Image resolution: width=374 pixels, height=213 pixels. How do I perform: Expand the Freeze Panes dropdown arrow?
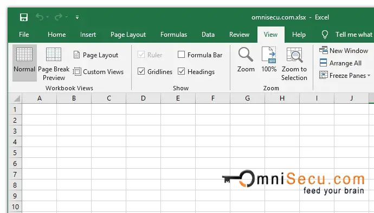369,76
